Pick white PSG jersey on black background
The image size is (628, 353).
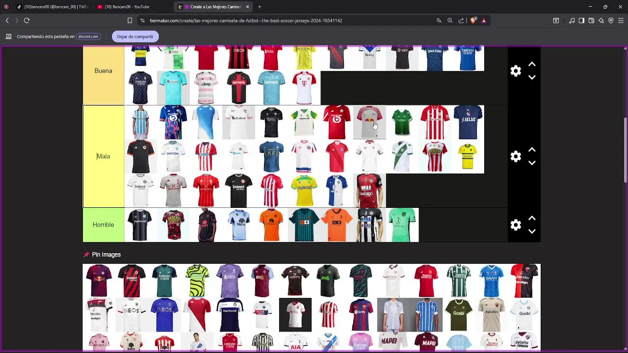coord(295,315)
